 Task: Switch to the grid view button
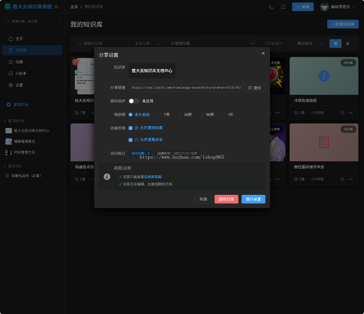(335, 43)
